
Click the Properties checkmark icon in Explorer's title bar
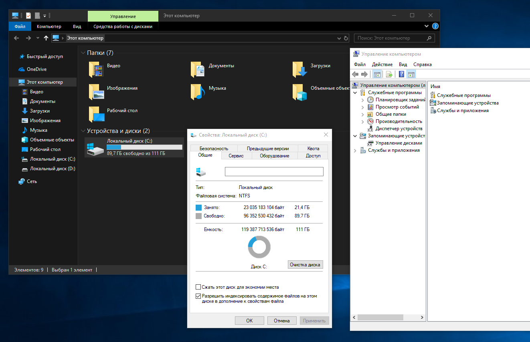coord(28,16)
